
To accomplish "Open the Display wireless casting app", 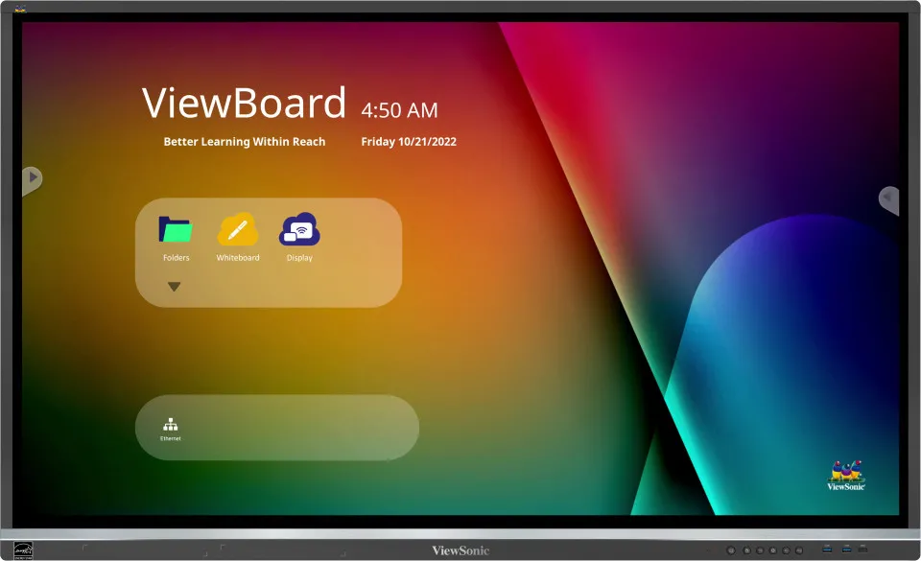I will (298, 231).
